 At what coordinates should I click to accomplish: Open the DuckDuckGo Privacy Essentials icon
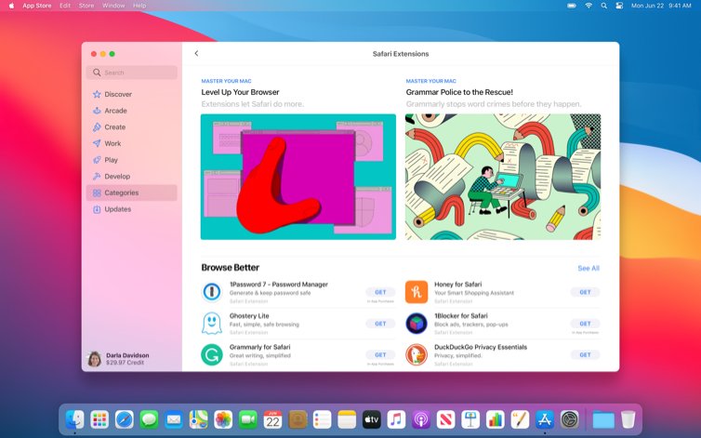tap(417, 354)
